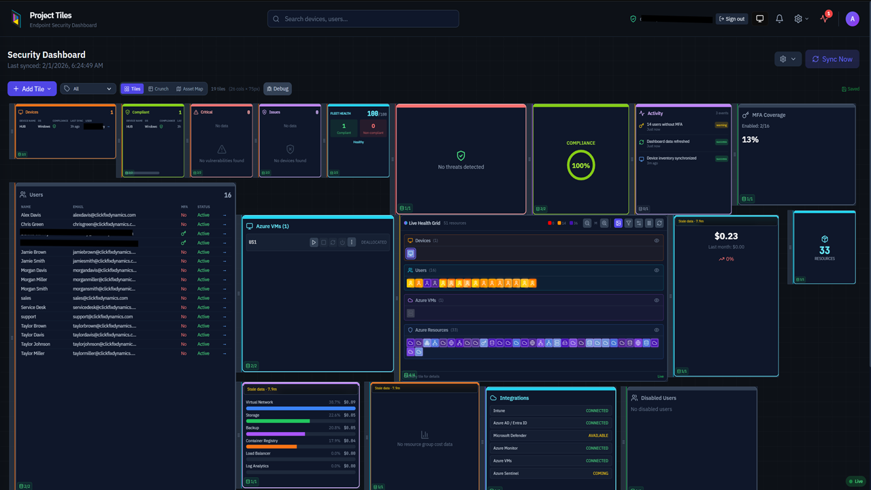Open the Add Tile dropdown
Viewport: 871px width, 490px height.
tap(31, 88)
